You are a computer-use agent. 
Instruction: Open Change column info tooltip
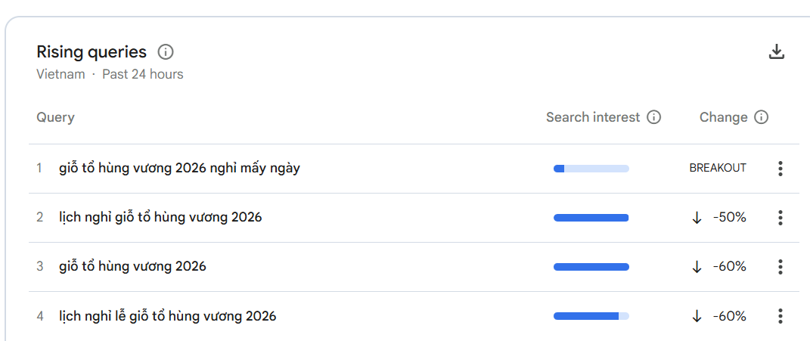[x=762, y=117]
